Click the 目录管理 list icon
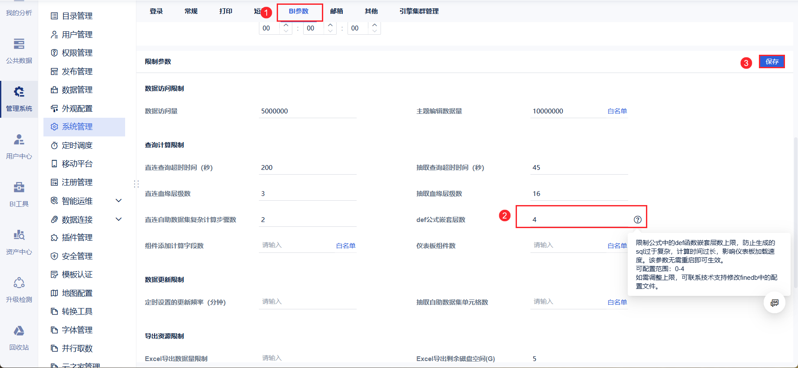Viewport: 798px width, 368px height. pyautogui.click(x=54, y=16)
